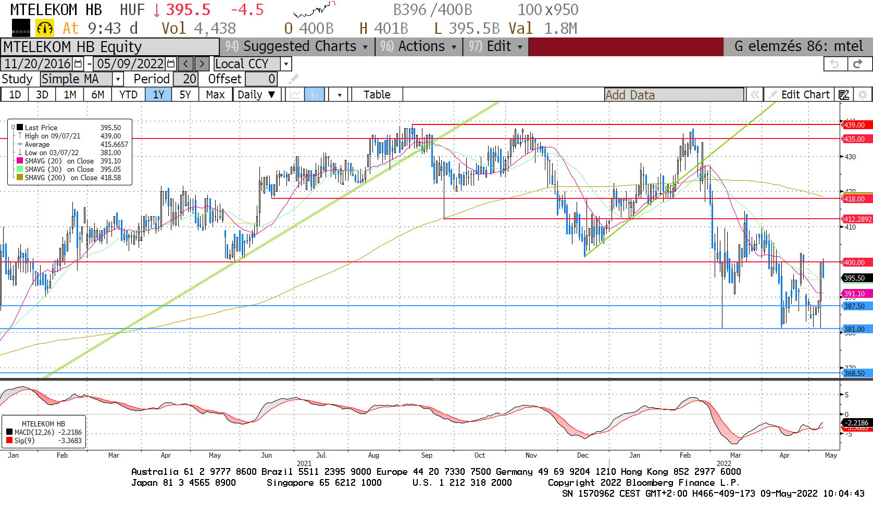
Task: Select the 6M time range
Action: click(98, 95)
